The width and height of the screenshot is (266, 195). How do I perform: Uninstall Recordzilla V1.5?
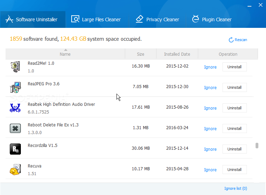click(235, 149)
